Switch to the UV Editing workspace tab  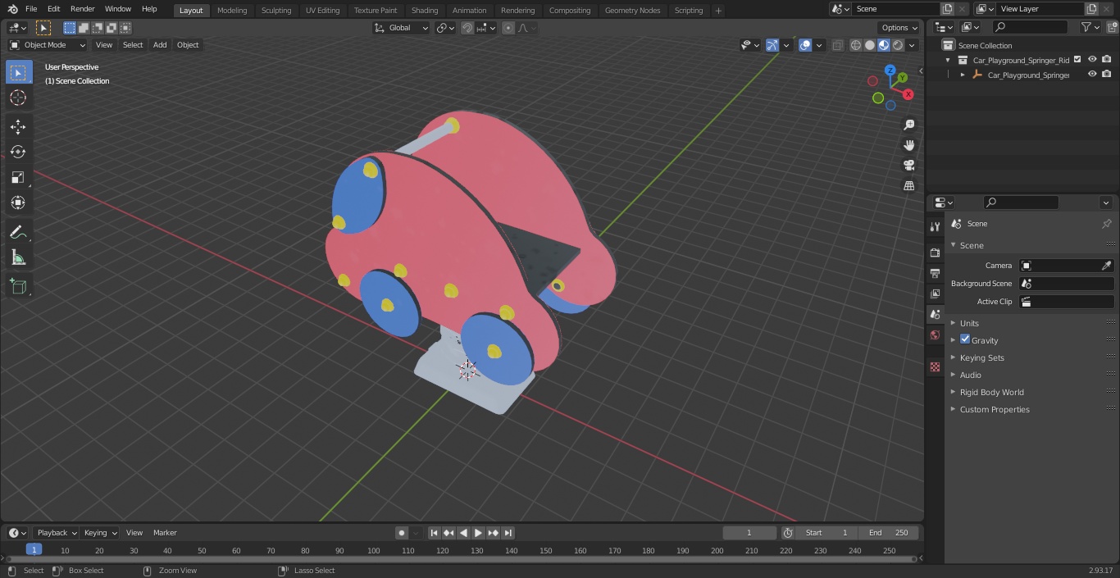[322, 11]
